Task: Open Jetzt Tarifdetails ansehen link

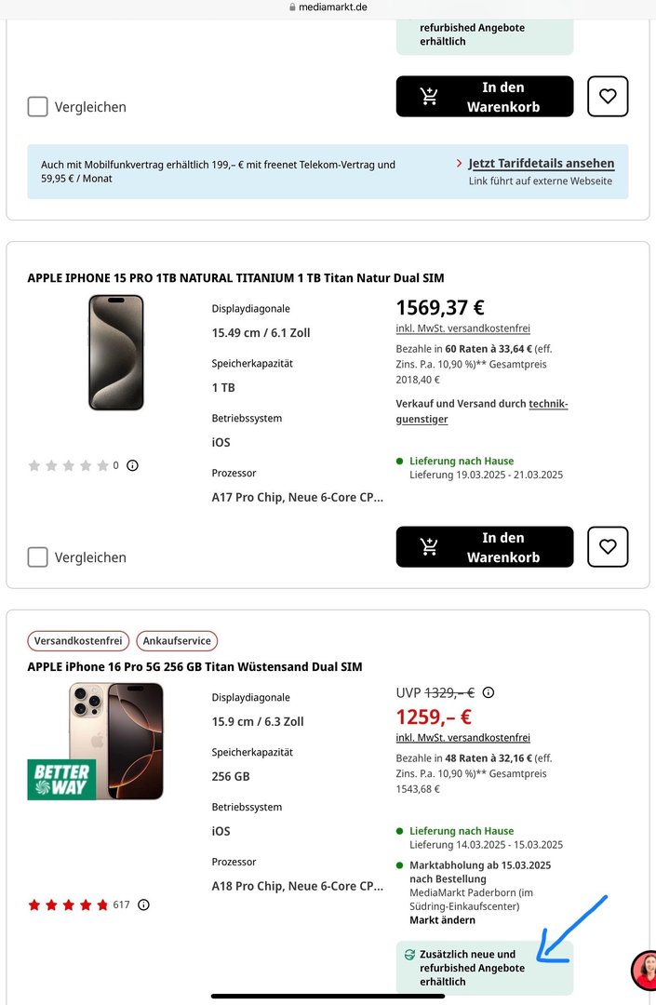Action: [541, 163]
